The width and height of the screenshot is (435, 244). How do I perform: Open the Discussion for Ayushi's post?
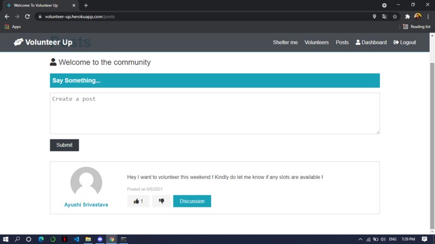pyautogui.click(x=192, y=201)
